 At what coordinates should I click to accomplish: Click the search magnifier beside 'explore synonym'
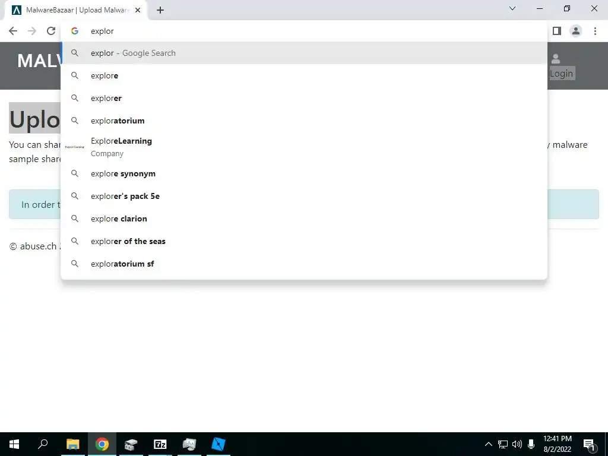75,174
